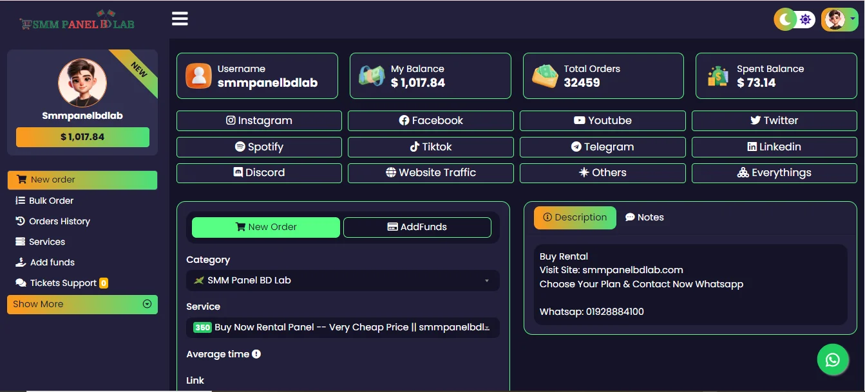The image size is (865, 392).
Task: Open the Service selection dropdown
Action: tap(343, 327)
